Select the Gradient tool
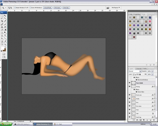The width and height of the screenshot is (158, 126). 5,30
